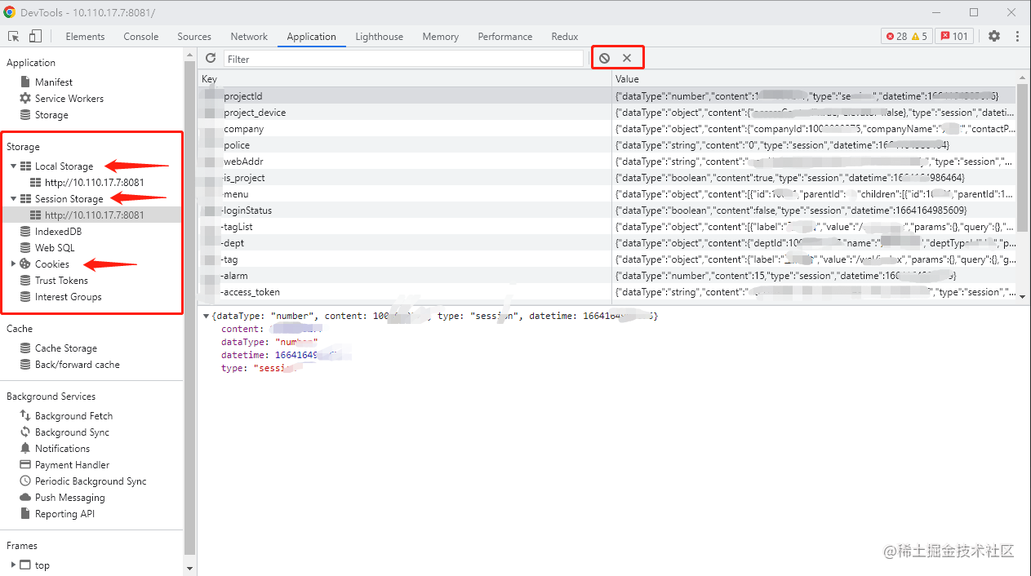The height and width of the screenshot is (576, 1031).
Task: Collapse the Session Storage tree node
Action: [x=13, y=199]
